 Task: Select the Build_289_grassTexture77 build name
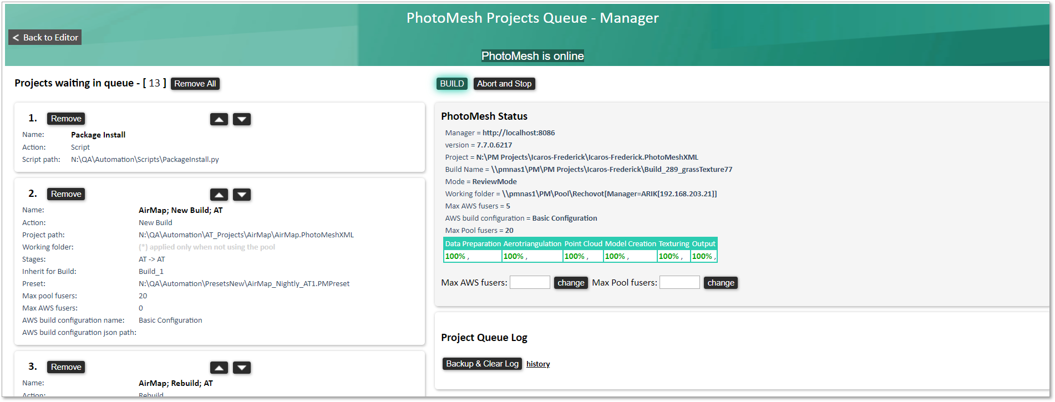point(612,169)
